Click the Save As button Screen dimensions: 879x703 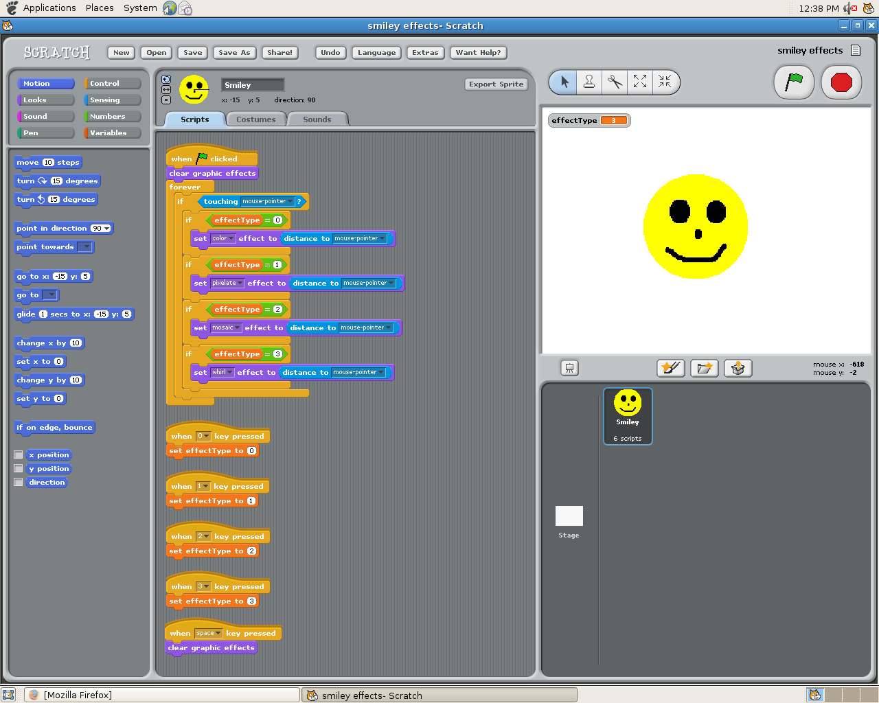click(x=234, y=52)
